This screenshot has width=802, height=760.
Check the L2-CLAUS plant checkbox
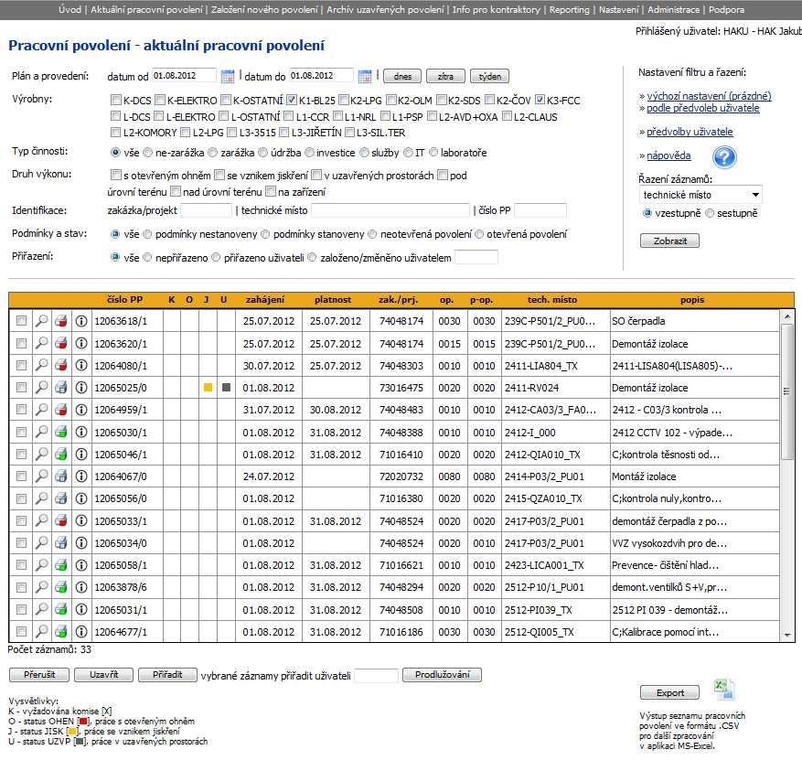coord(507,116)
